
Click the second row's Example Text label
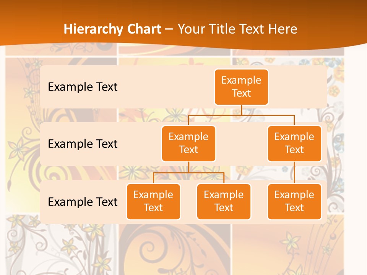tap(83, 144)
